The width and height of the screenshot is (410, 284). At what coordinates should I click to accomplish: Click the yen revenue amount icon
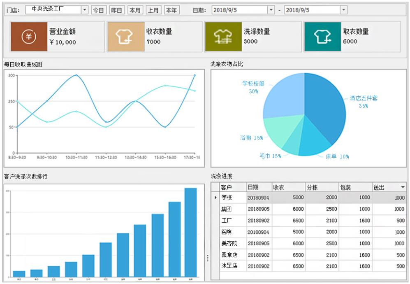29,37
